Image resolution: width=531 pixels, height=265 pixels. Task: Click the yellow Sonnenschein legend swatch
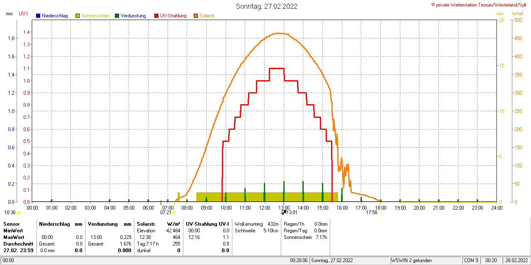coord(78,16)
